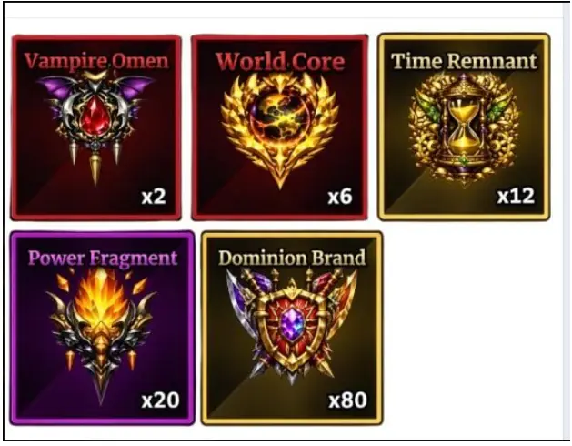Click the x80 quantity on Dominion Brand

point(347,400)
